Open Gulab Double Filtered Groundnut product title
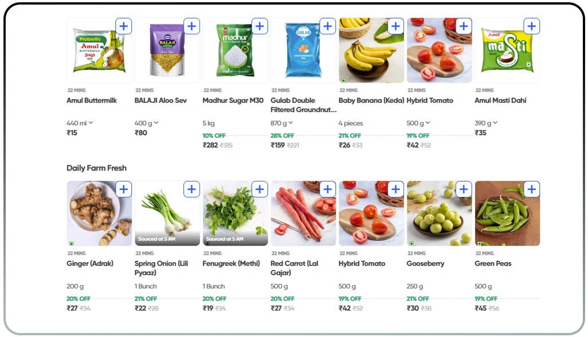The height and width of the screenshot is (337, 588). pyautogui.click(x=303, y=105)
